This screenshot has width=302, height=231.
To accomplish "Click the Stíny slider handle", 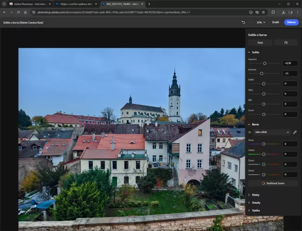I will click(264, 94).
